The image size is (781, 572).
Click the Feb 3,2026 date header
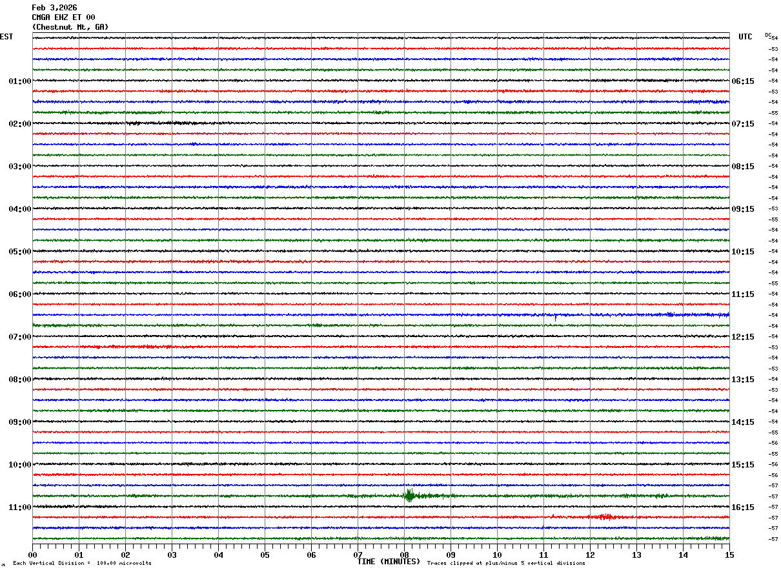click(x=54, y=8)
